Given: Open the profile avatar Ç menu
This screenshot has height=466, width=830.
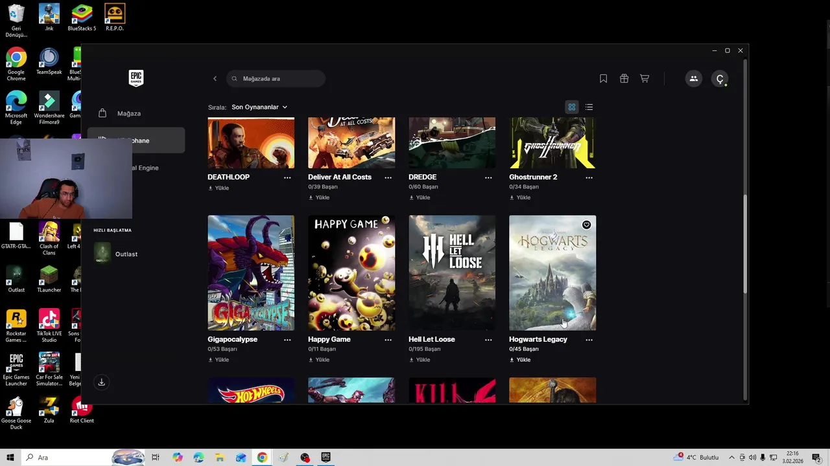Looking at the screenshot, I should coord(719,78).
